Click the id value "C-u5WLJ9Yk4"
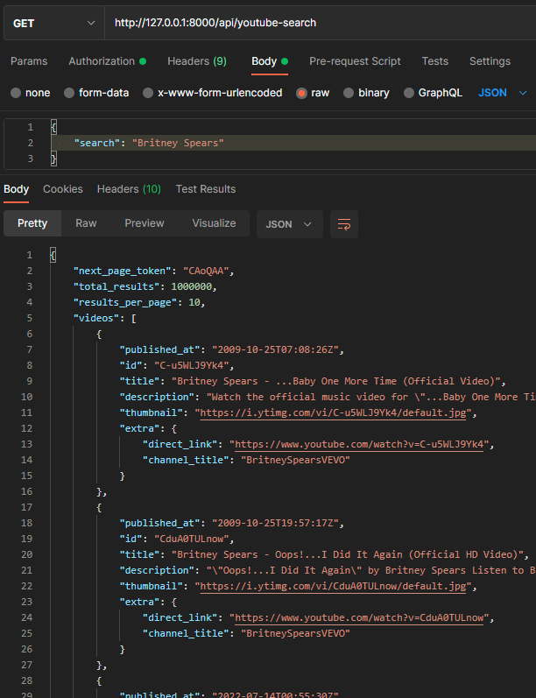536x698 pixels. (192, 365)
